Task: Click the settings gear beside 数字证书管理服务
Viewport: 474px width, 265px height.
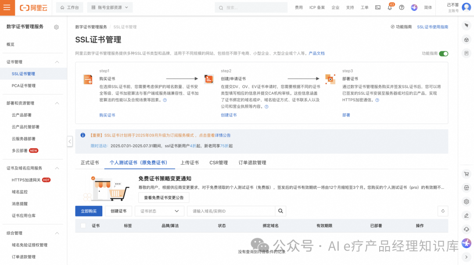Action: pos(56,27)
